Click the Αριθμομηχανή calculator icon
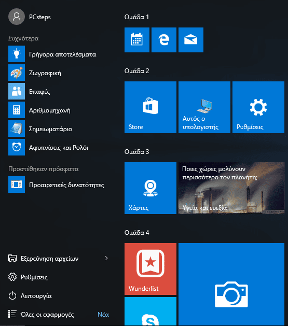Screen dimensions: 288x326 click(x=17, y=110)
